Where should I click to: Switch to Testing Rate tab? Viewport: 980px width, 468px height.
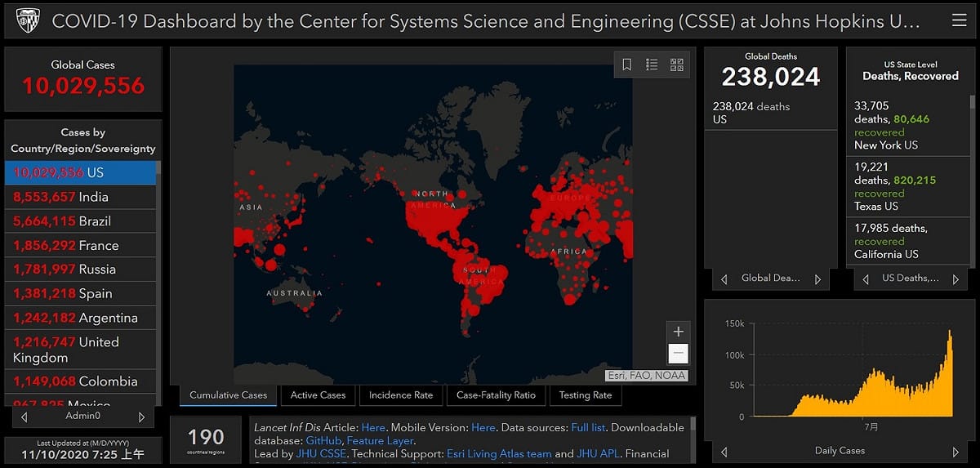586,395
